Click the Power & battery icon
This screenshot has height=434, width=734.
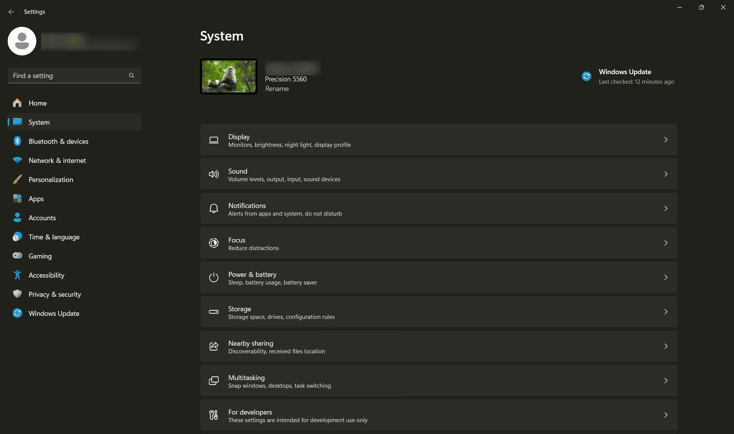click(x=214, y=277)
